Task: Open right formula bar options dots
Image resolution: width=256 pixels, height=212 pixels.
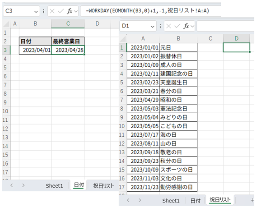Action: point(160,26)
